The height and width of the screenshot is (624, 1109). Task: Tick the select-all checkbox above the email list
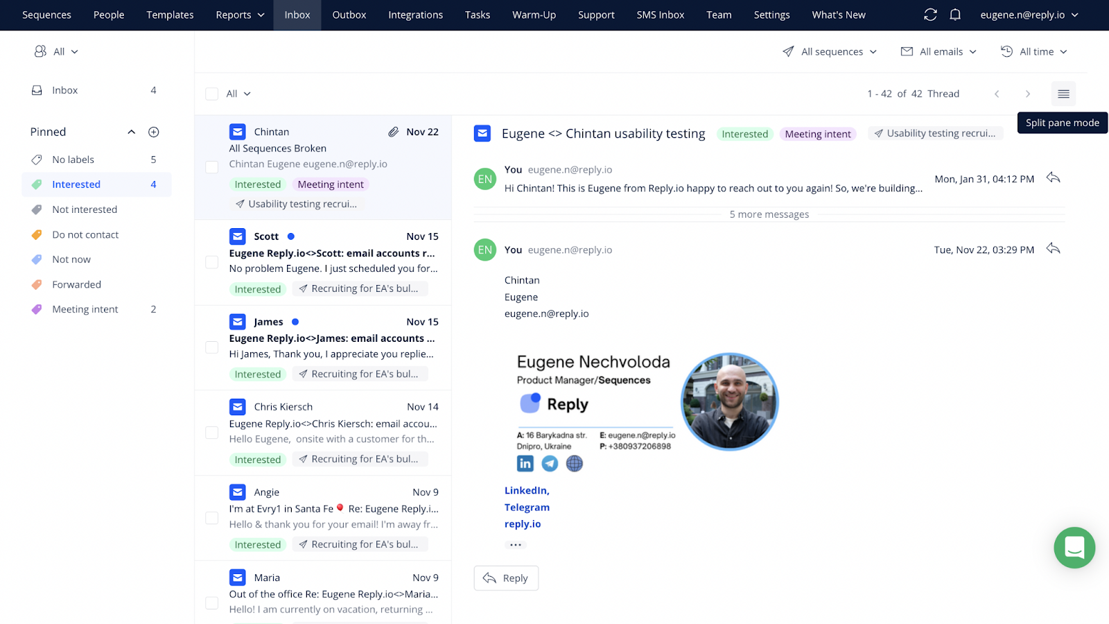211,93
